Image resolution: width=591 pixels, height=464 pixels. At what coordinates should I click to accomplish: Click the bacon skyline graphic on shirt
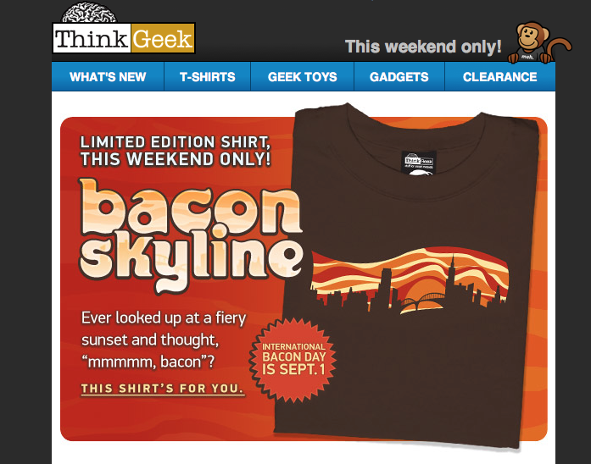410,281
